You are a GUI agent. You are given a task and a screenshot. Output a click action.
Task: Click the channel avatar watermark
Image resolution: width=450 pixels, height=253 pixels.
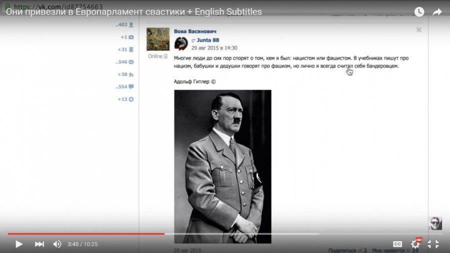click(x=435, y=223)
